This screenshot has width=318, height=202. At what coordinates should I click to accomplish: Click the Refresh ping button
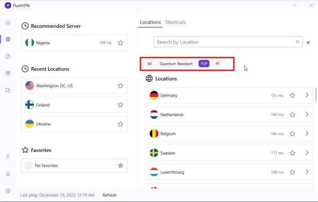pos(110,195)
